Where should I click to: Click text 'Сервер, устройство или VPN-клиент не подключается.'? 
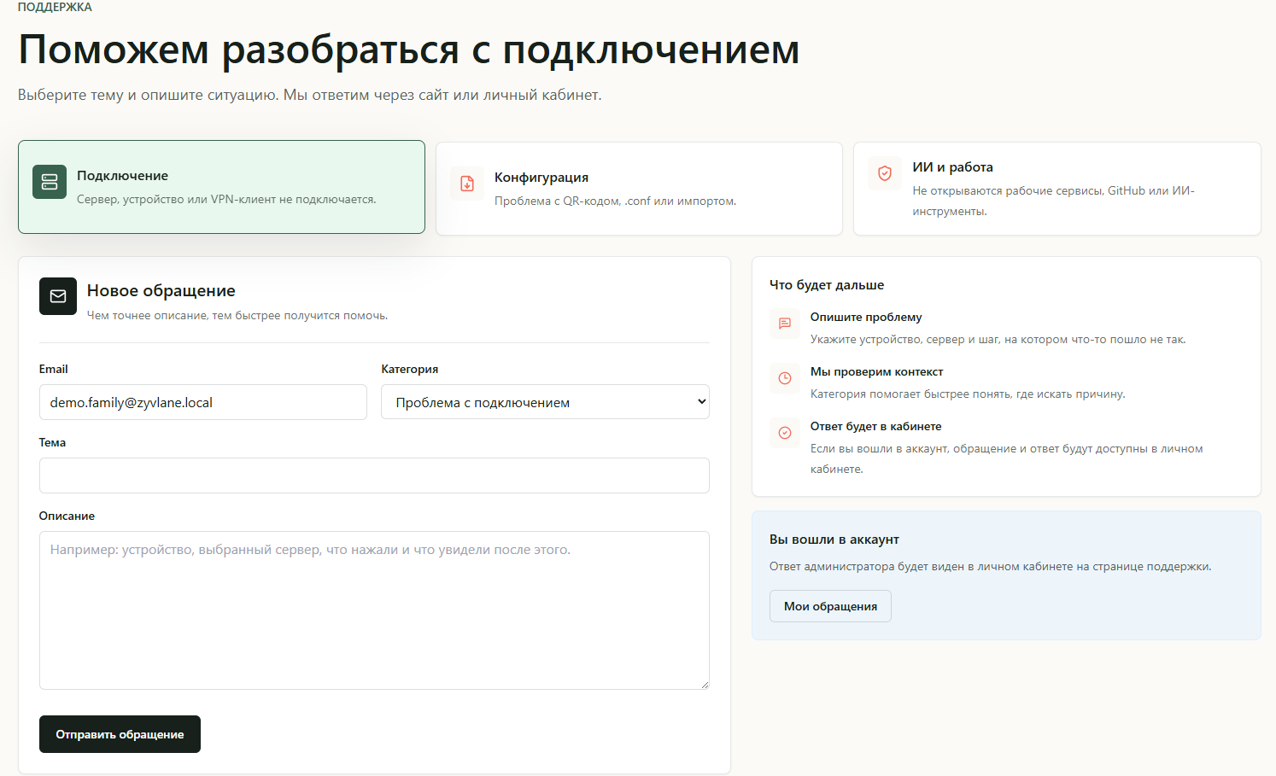click(226, 200)
